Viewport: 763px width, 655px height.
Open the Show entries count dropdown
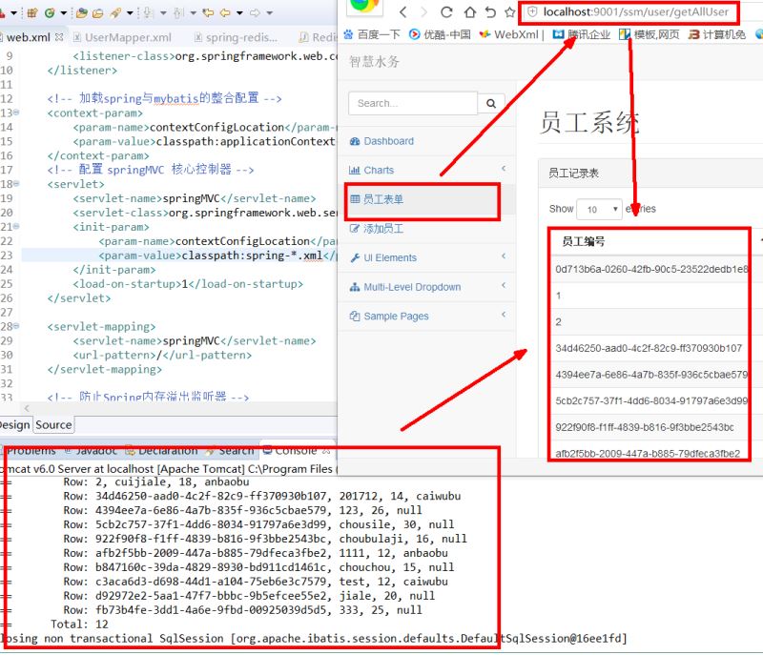[599, 209]
